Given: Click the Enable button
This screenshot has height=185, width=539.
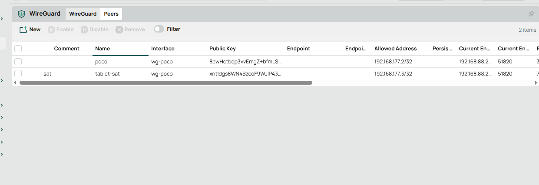Looking at the screenshot, I should (61, 30).
